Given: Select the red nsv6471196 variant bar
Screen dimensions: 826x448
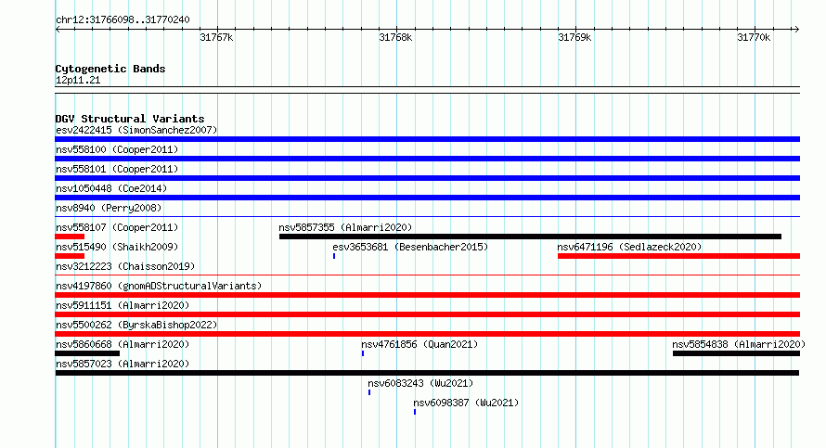Looking at the screenshot, I should 679,256.
